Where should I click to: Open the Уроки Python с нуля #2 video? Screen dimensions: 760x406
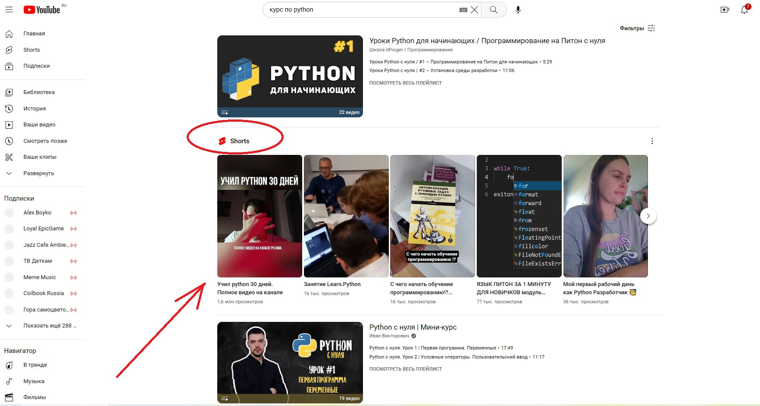coord(442,71)
